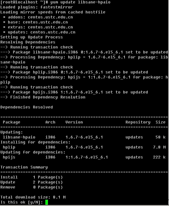Click the 'Size' column header
The image size is (169, 206).
click(x=161, y=122)
